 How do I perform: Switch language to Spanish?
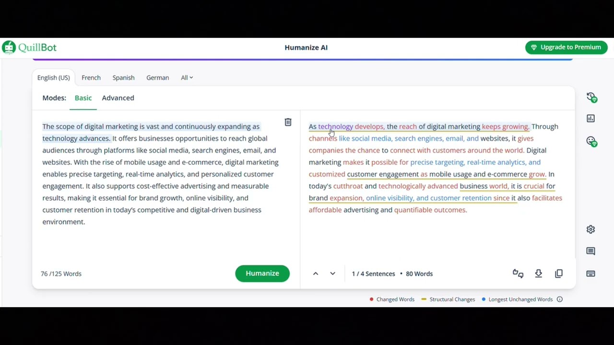click(123, 78)
